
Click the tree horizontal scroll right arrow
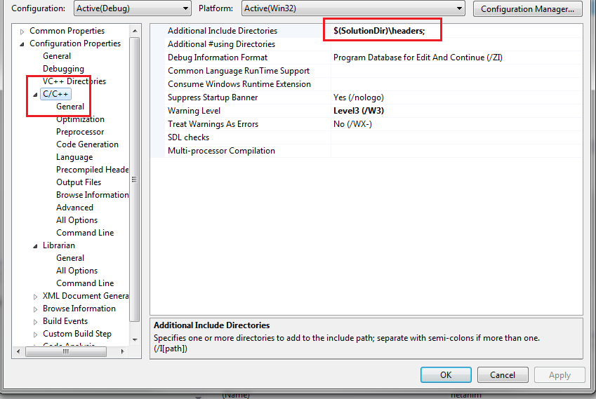click(122, 351)
